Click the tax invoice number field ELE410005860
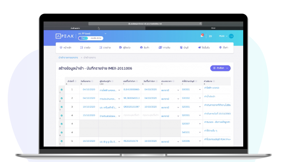Screen dimensions: 284x162 (x=131, y=90)
